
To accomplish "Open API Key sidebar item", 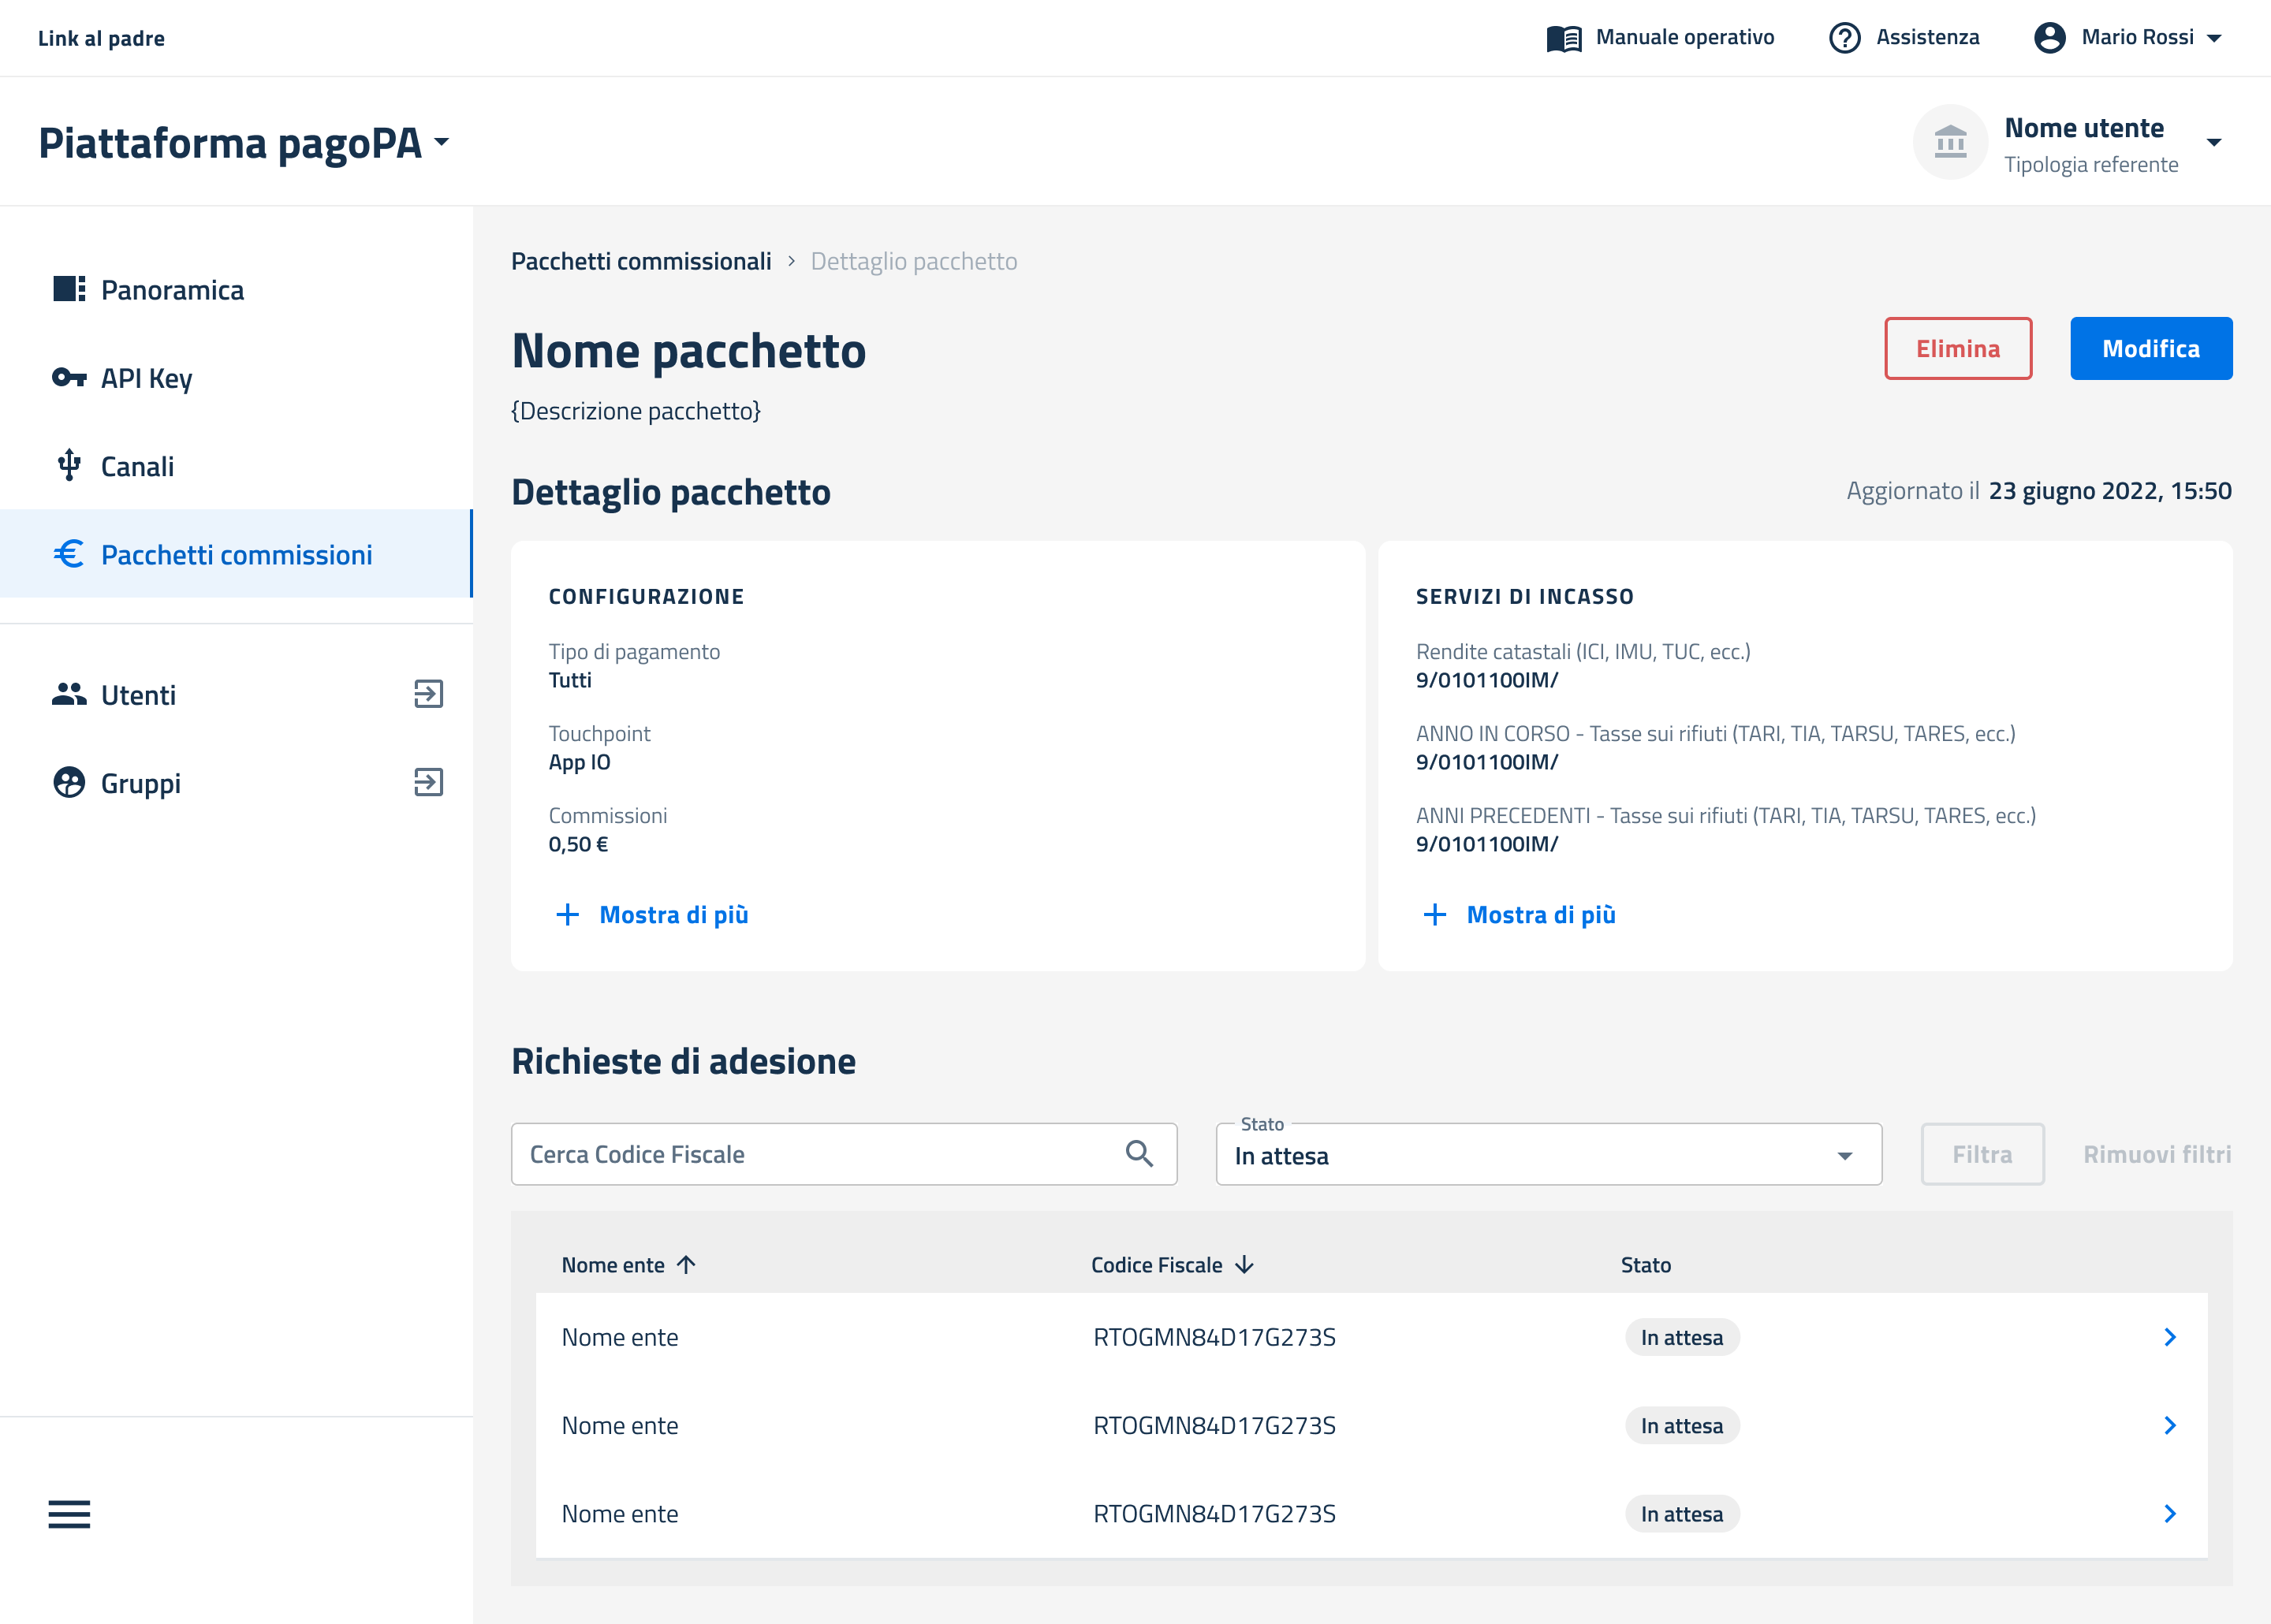I will point(146,378).
